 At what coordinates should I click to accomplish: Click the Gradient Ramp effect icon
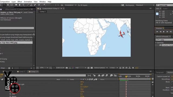(x=160, y=45)
